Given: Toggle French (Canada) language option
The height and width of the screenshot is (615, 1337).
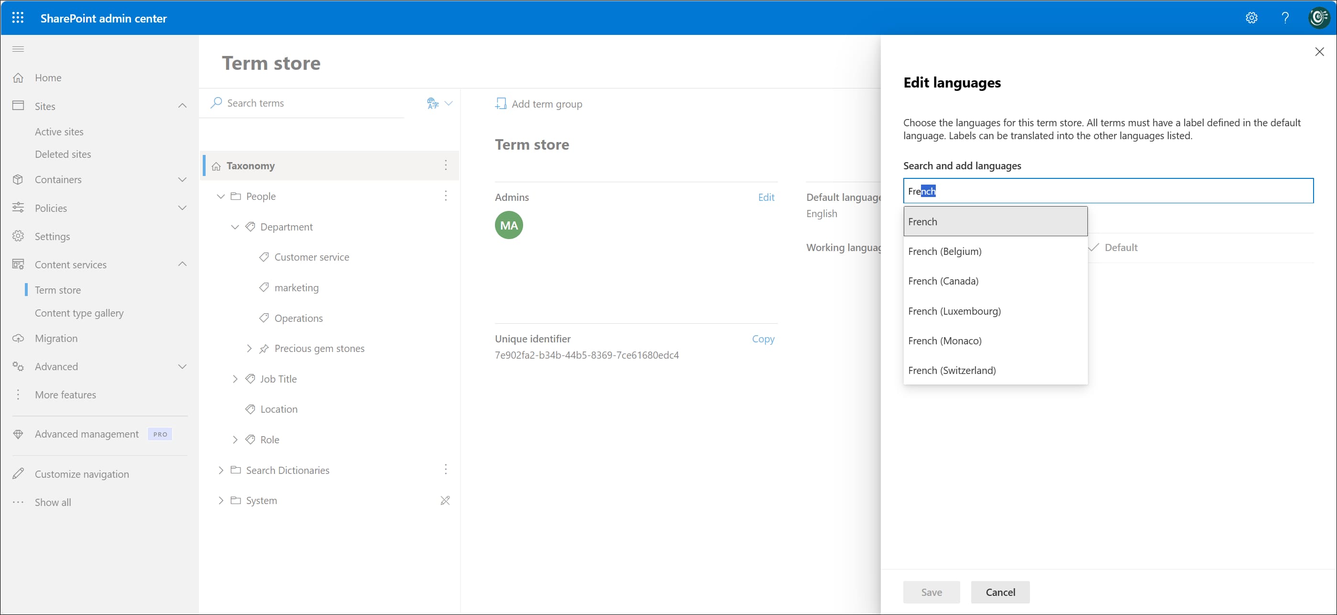Looking at the screenshot, I should point(943,281).
